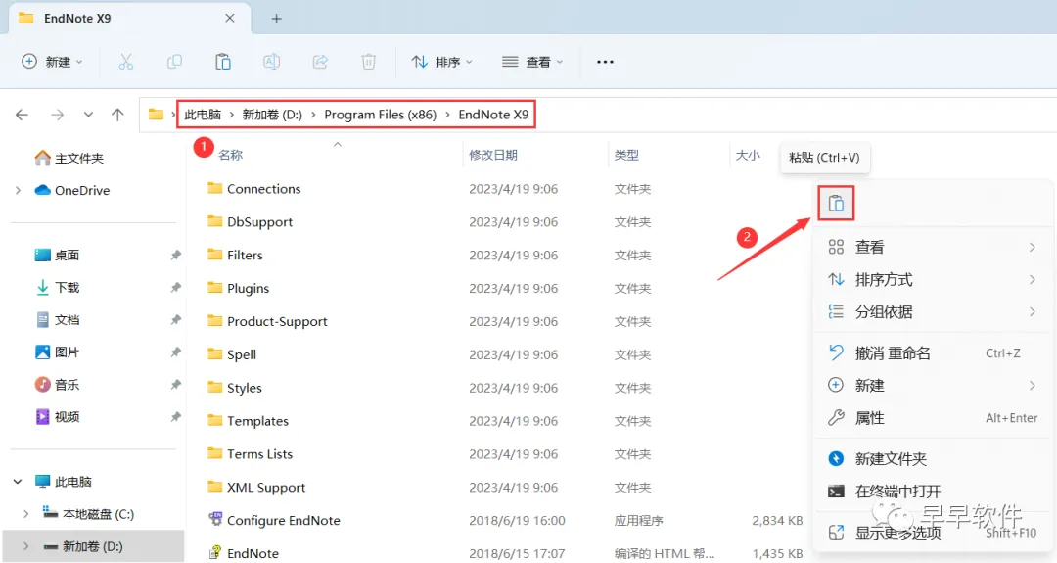This screenshot has height=563, width=1057.
Task: Go back with the left arrow
Action: click(x=22, y=115)
